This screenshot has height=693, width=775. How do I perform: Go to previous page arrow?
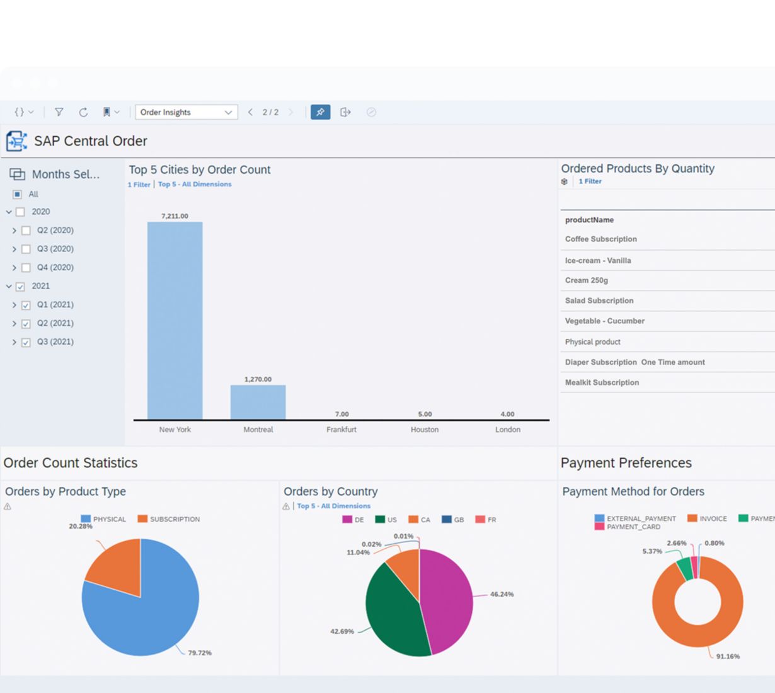(250, 112)
